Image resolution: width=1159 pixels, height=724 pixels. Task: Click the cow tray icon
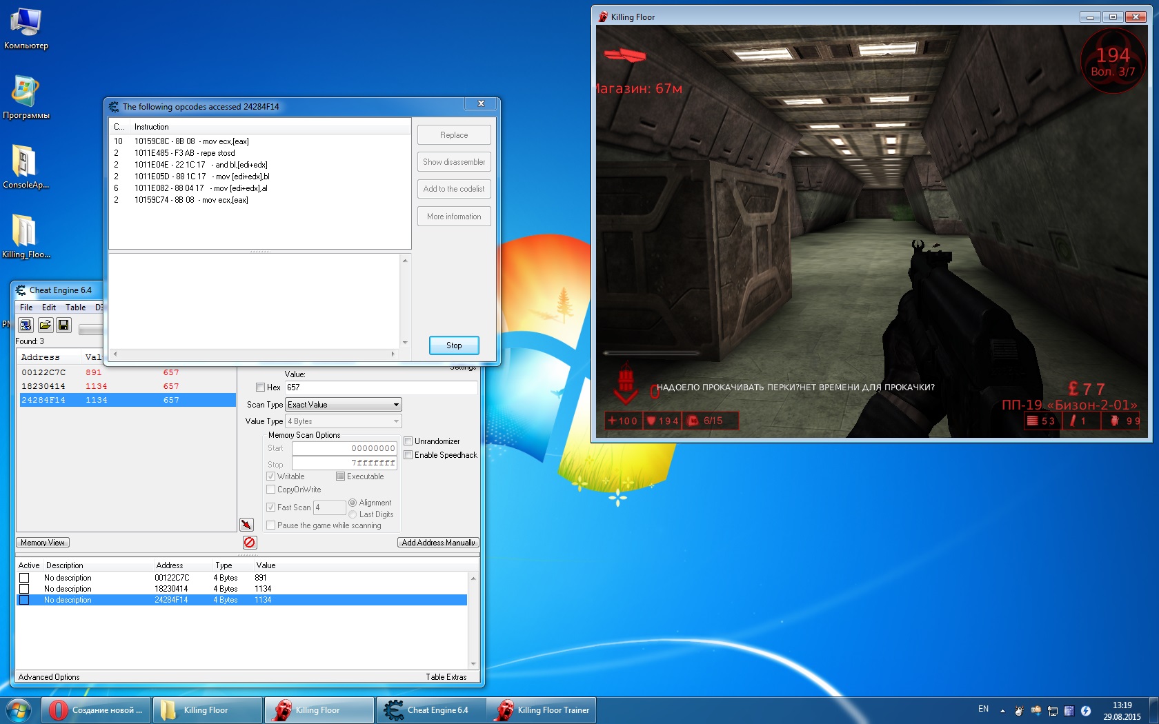[1019, 710]
